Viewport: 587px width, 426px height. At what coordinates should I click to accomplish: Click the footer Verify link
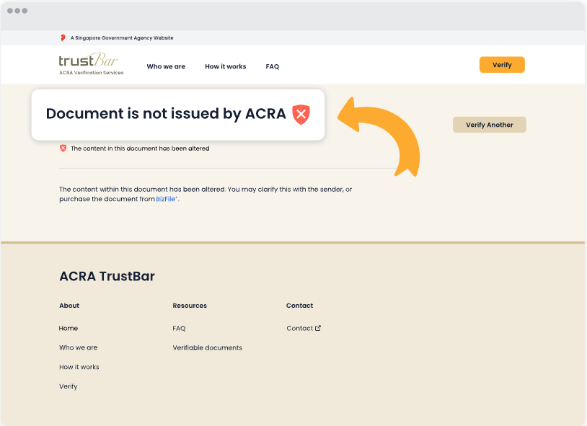(x=68, y=386)
